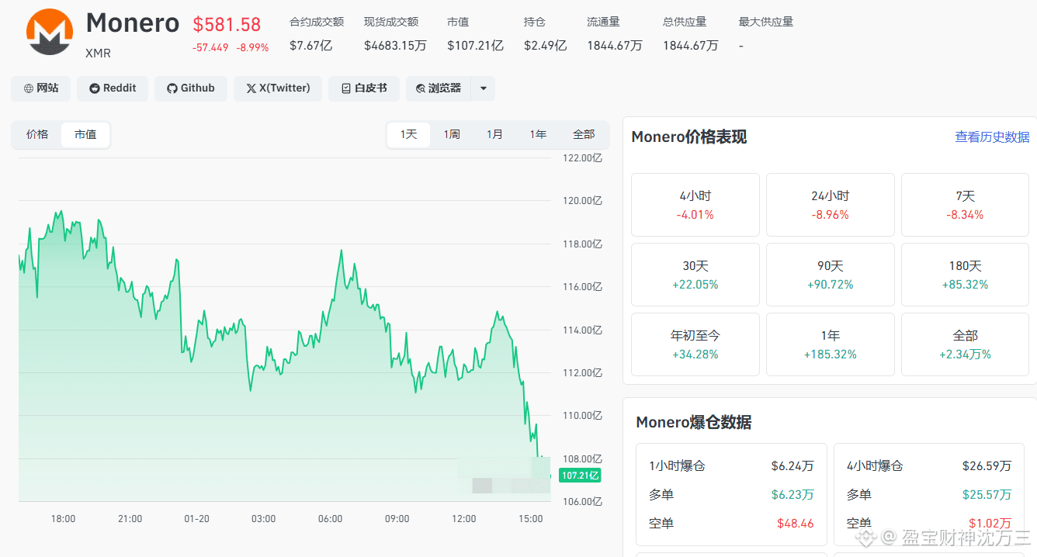Switch chart to 市值 tab
Image resolution: width=1037 pixels, height=557 pixels.
pos(85,134)
